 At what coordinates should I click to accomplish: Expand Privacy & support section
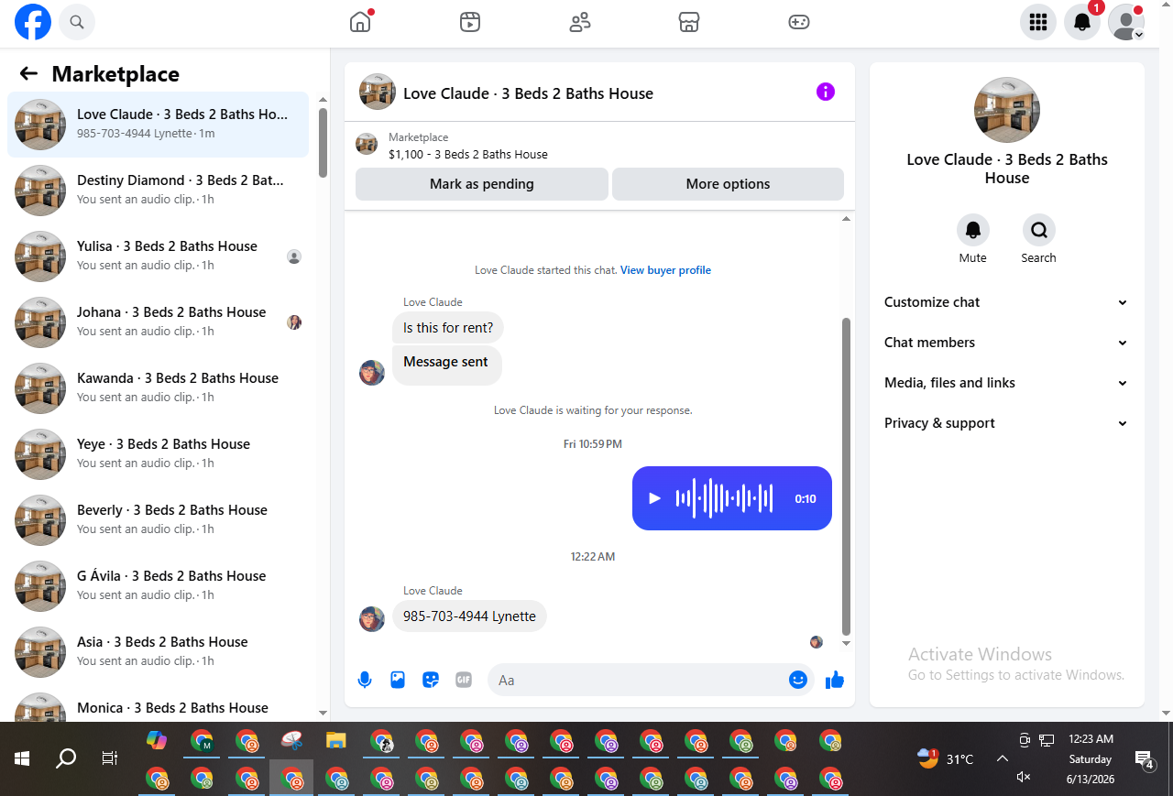click(x=1006, y=423)
